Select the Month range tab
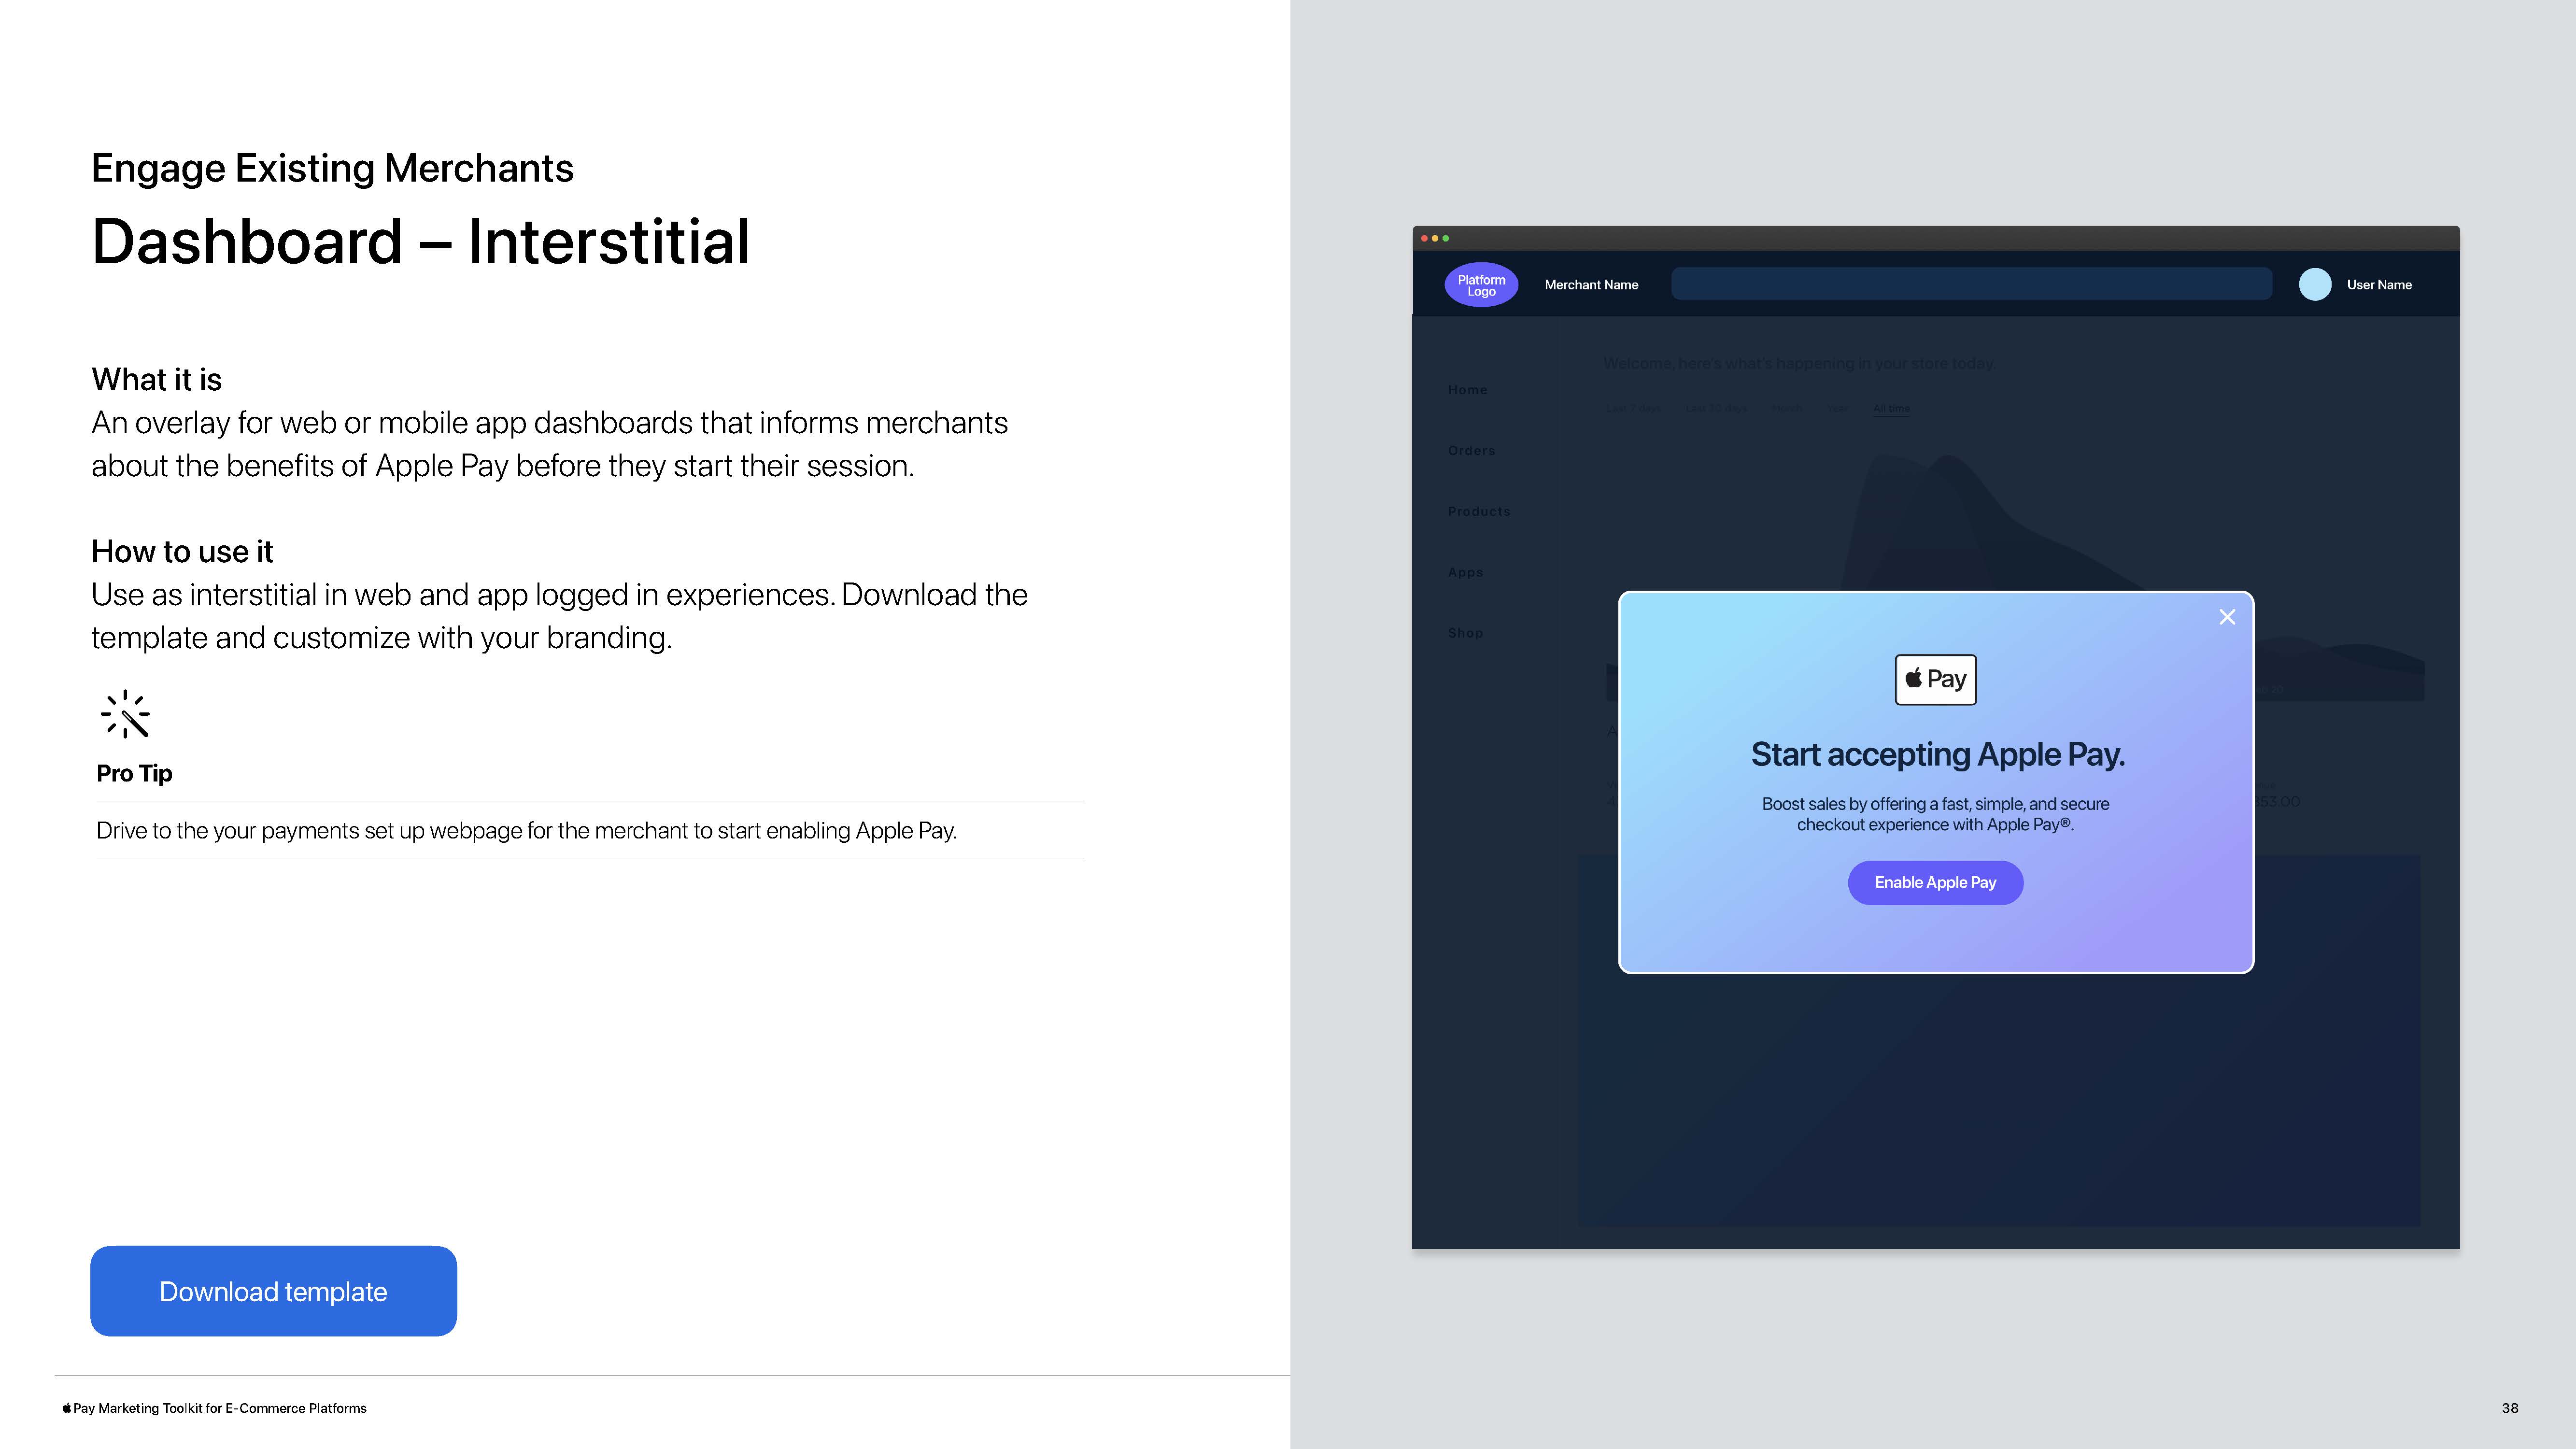This screenshot has height=1449, width=2576. [x=1786, y=408]
